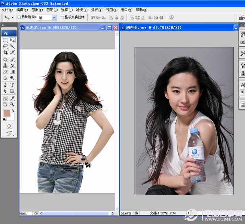Viewport: 245px width, 224px height.
Task: Open the 滤镜(T) menu
Action: pos(82,10)
